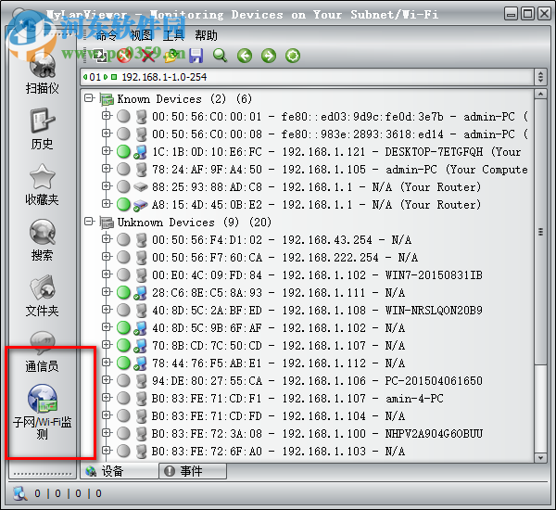
Task: Click the green status light for A8:15:4D:45:0B:E2
Action: pyautogui.click(x=123, y=204)
